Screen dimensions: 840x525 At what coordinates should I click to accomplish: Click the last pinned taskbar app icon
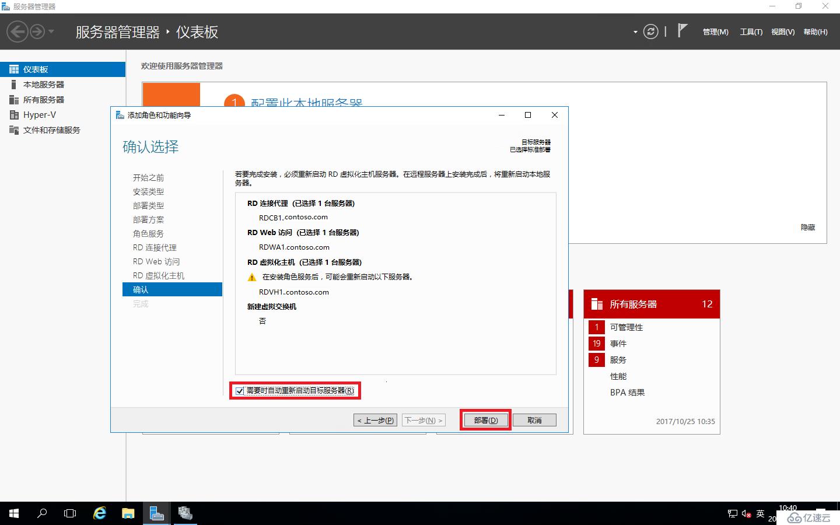click(185, 513)
